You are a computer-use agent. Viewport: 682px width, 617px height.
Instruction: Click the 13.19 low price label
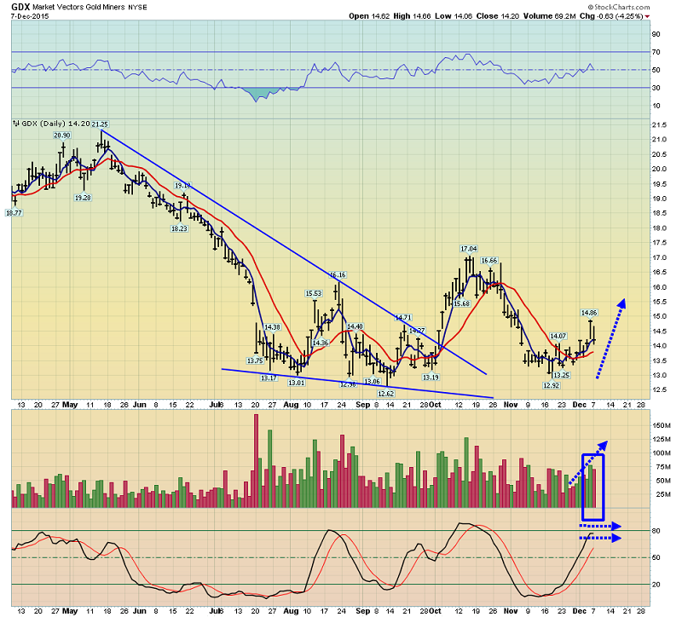(431, 378)
